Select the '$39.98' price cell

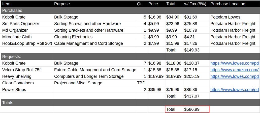tap(156, 90)
